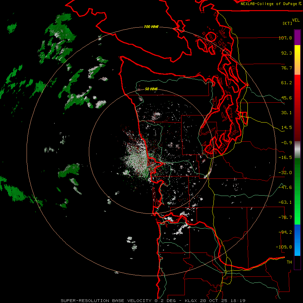Select the 107.8 velocity scale value
303x303 pixels.
point(285,38)
